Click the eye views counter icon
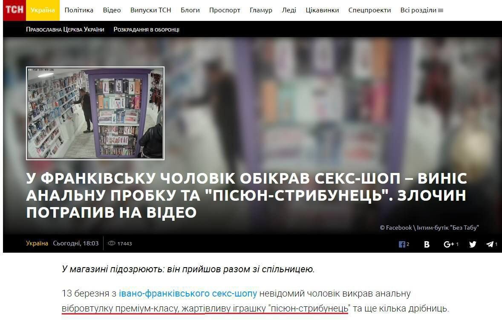 pos(112,243)
